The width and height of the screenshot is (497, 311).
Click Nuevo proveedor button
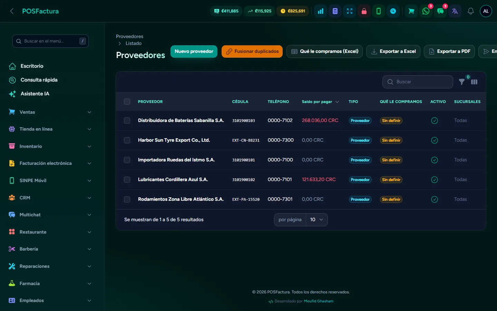click(x=194, y=51)
